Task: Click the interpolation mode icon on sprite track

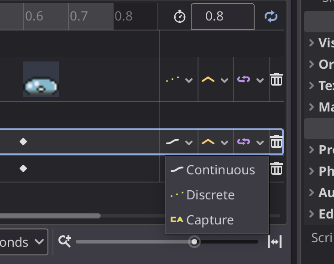Action: coord(208,80)
